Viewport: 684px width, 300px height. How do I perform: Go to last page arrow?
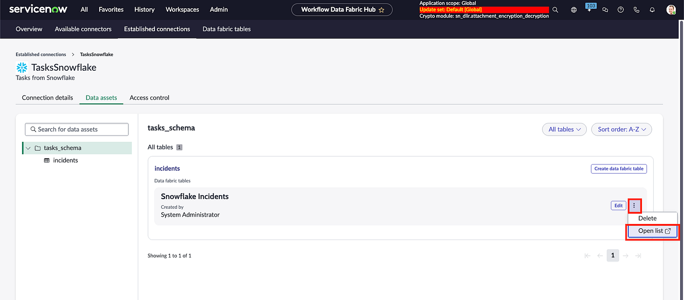tap(638, 256)
